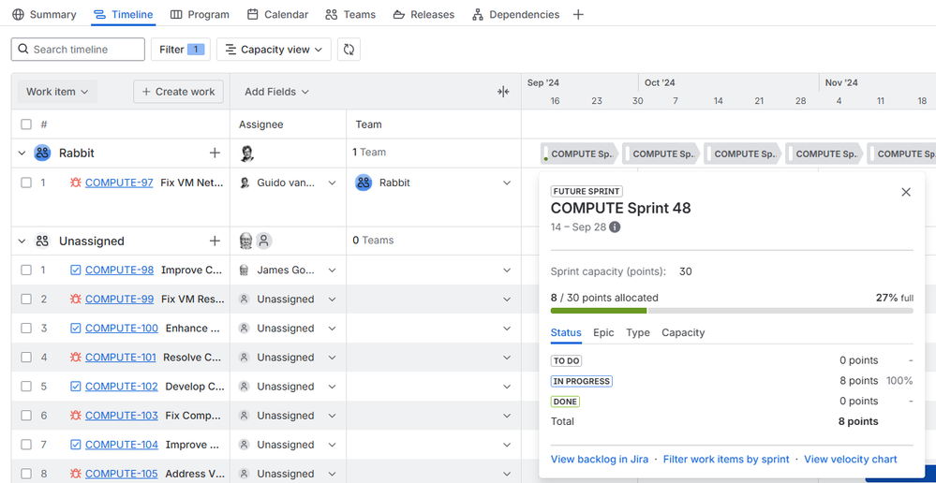The height and width of the screenshot is (483, 936).
Task: Click the collapse fields column icon
Action: (x=503, y=91)
